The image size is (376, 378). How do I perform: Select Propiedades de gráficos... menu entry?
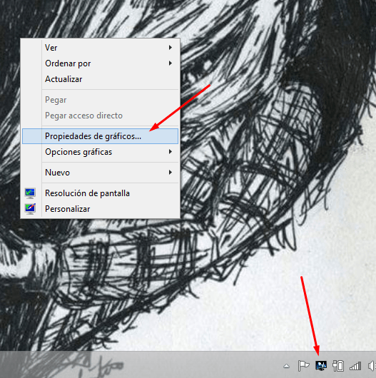point(100,136)
